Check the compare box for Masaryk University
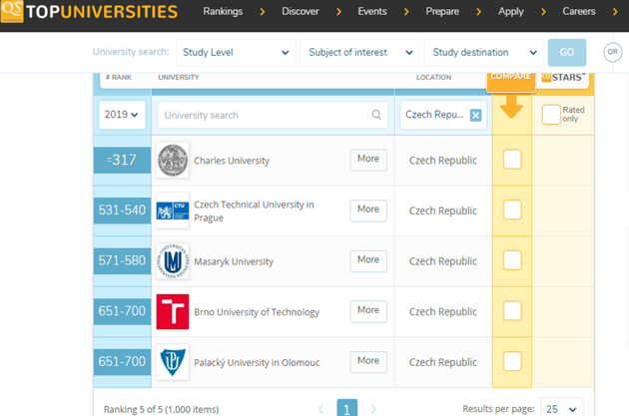 pyautogui.click(x=512, y=260)
